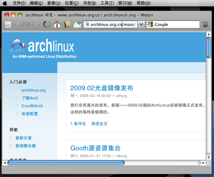Focus the Google search field
This screenshot has height=177, width=214.
(173, 25)
